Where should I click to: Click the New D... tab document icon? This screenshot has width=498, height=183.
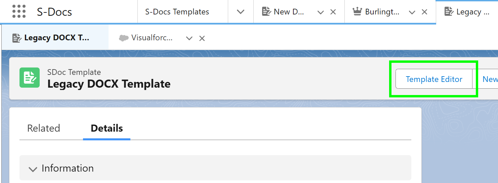(266, 12)
